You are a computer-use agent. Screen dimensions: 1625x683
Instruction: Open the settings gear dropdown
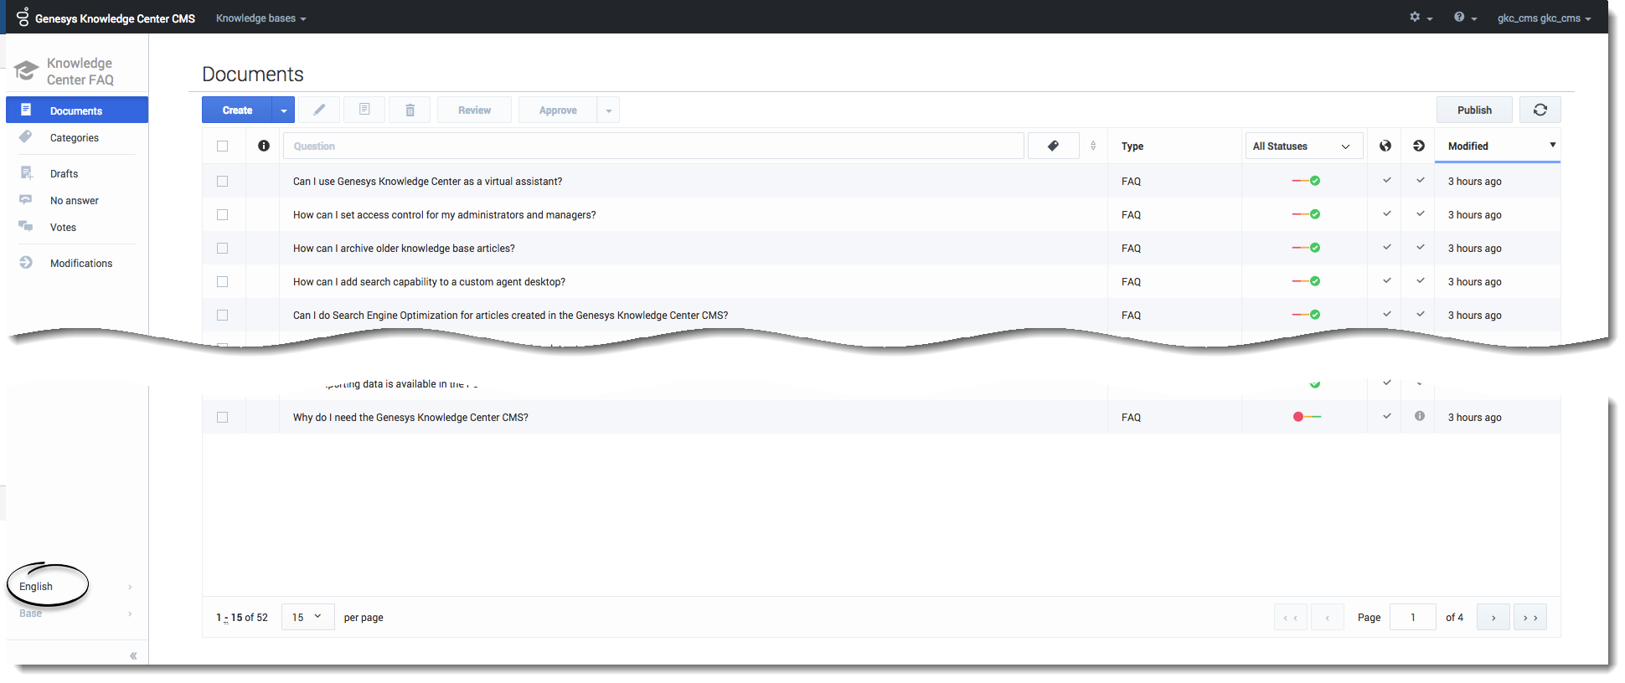tap(1421, 18)
